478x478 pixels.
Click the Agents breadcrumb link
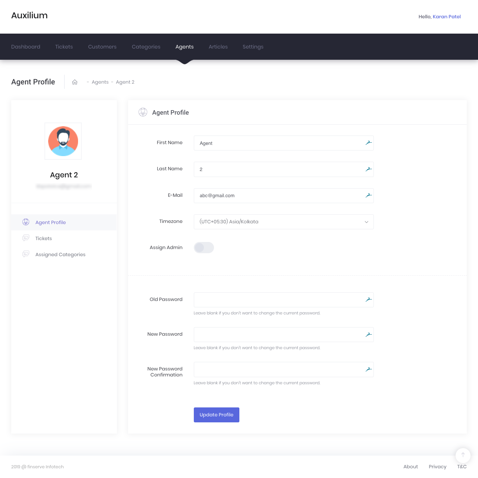tap(100, 82)
